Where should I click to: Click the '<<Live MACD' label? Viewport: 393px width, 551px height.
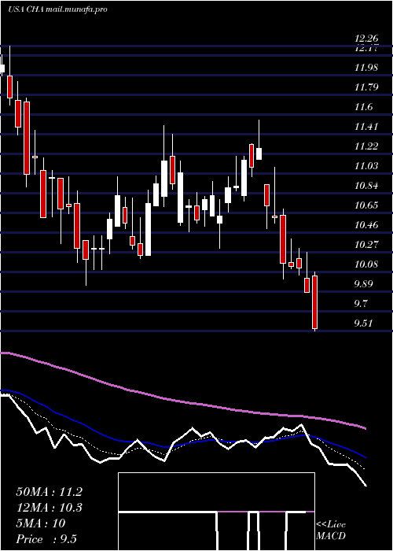pos(331,531)
